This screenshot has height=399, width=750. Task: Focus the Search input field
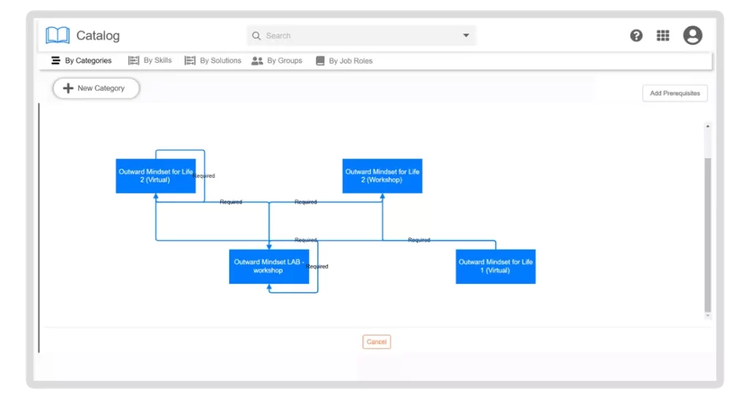[361, 36]
